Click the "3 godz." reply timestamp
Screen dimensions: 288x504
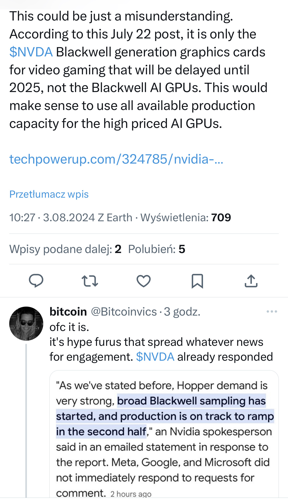(182, 312)
